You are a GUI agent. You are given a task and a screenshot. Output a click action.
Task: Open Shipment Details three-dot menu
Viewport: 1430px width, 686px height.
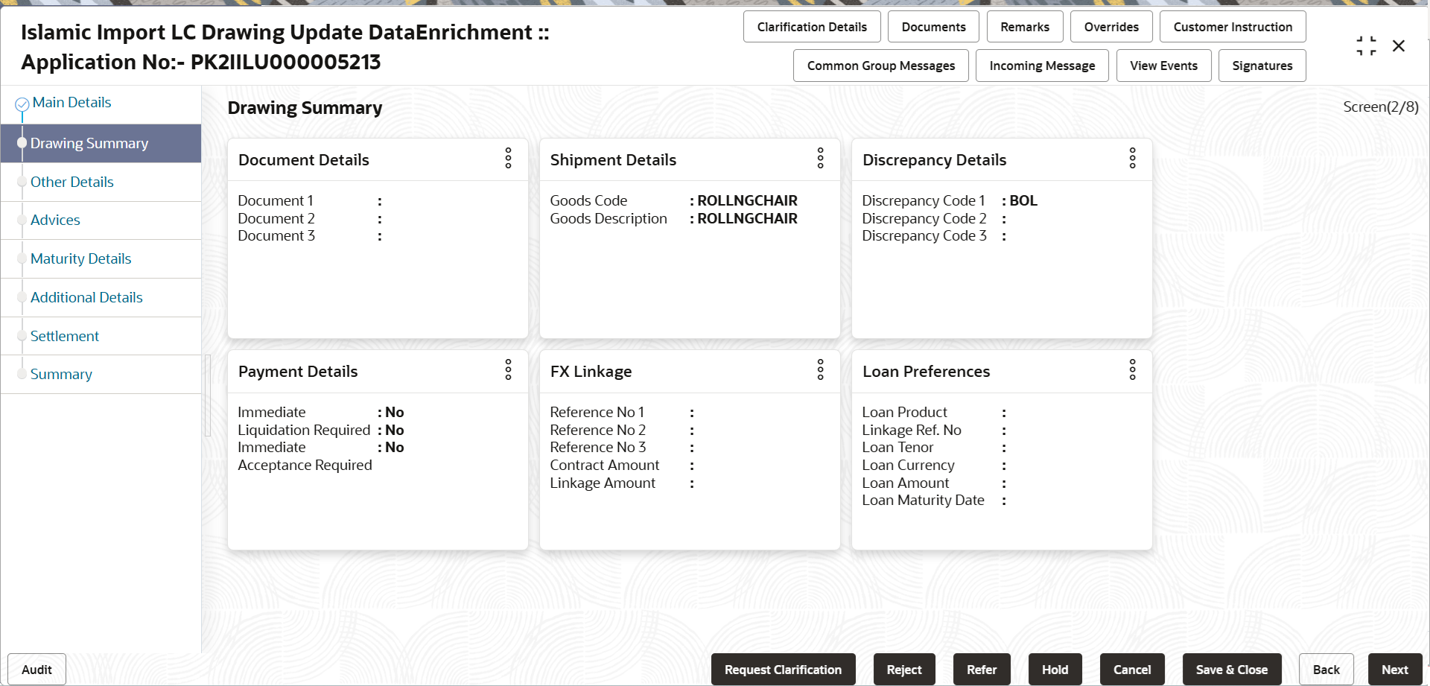[820, 158]
